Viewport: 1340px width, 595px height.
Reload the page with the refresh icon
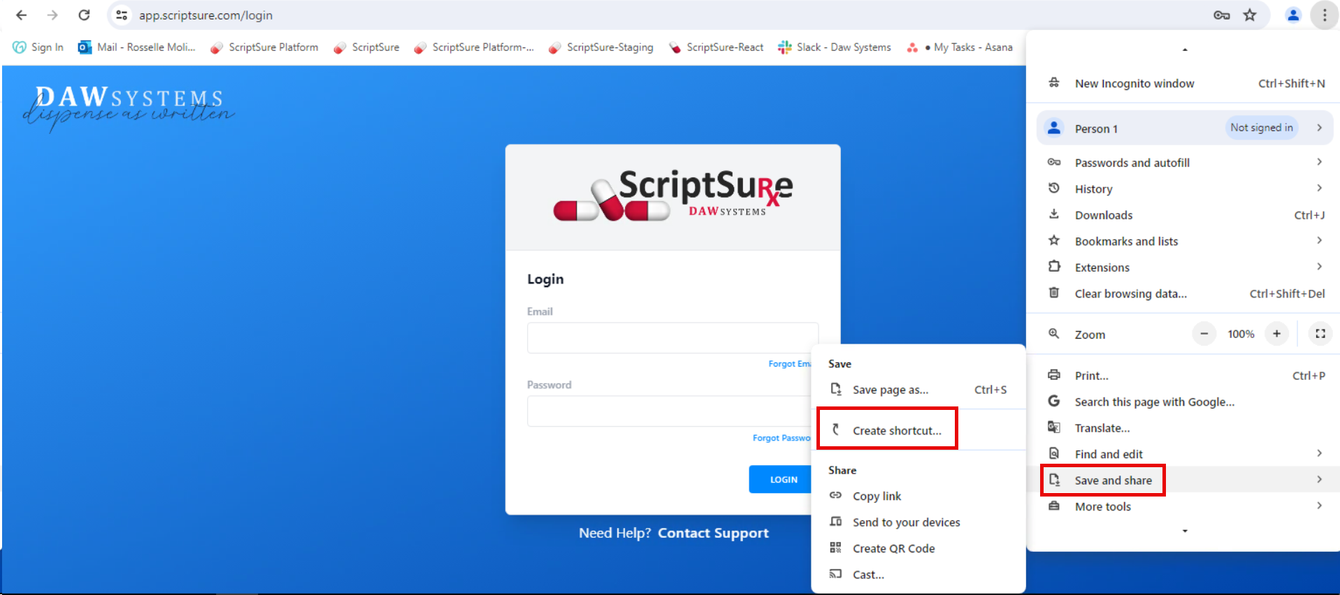pyautogui.click(x=84, y=15)
